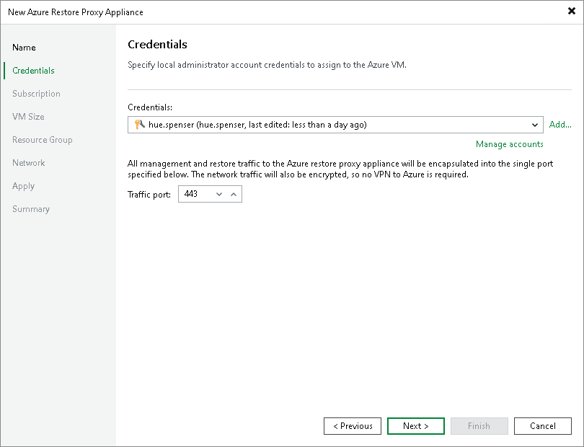Expand the Credentials dropdown arrow
584x447 pixels.
coord(534,125)
